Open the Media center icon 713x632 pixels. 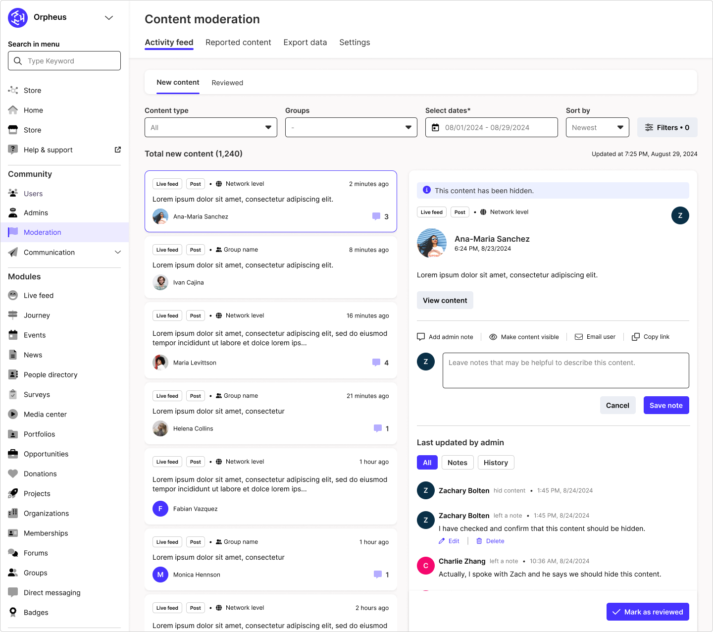tap(13, 414)
